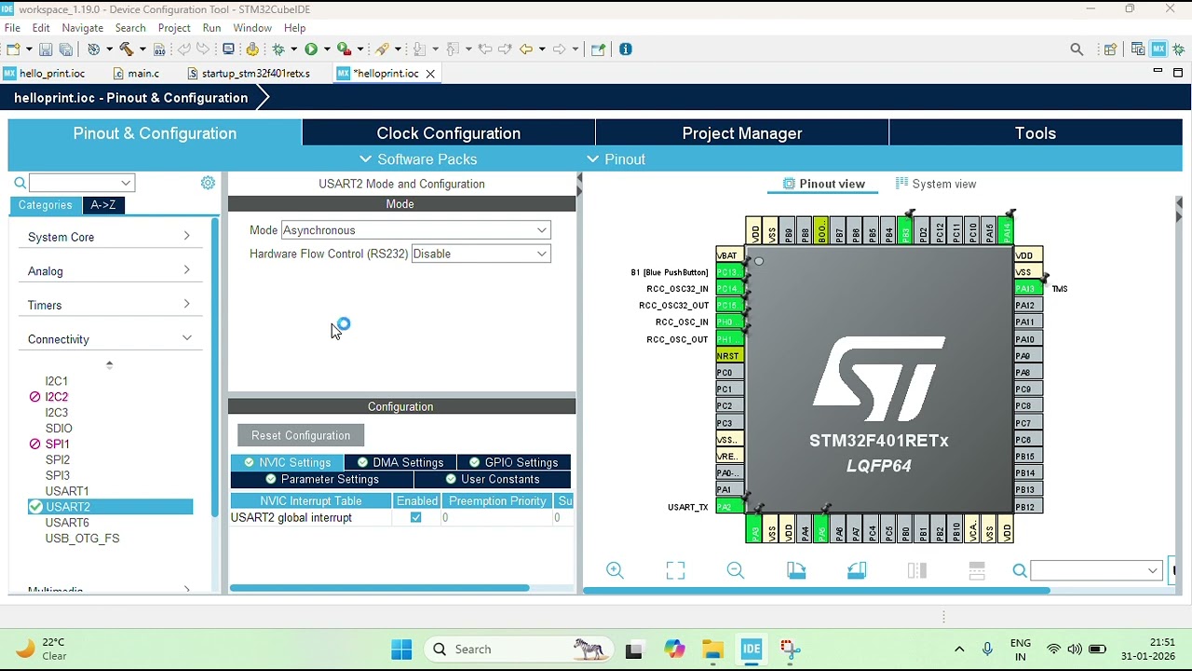
Task: Open the startup_stm32f401retx.s tab
Action: [x=249, y=73]
